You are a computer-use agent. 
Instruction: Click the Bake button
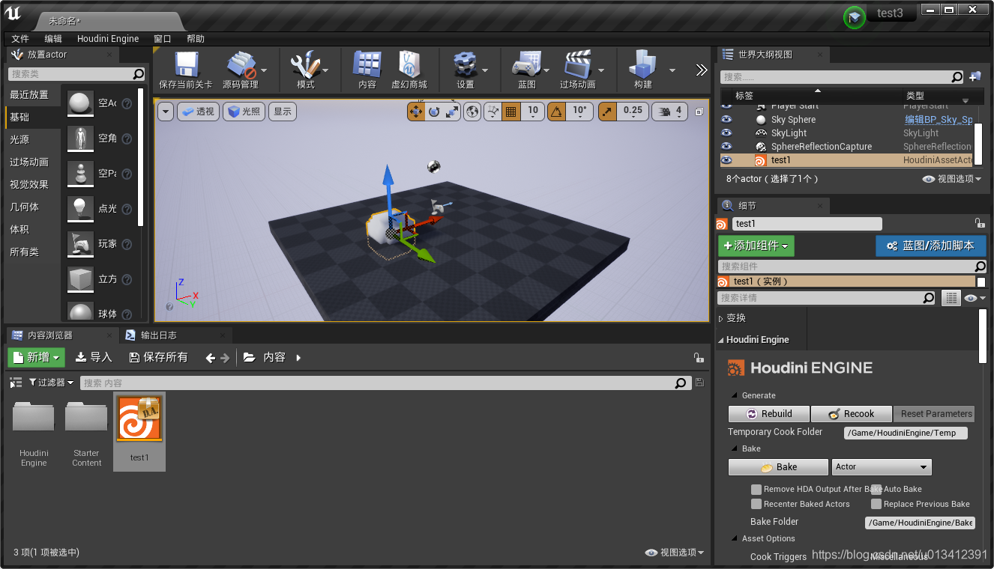[778, 467]
